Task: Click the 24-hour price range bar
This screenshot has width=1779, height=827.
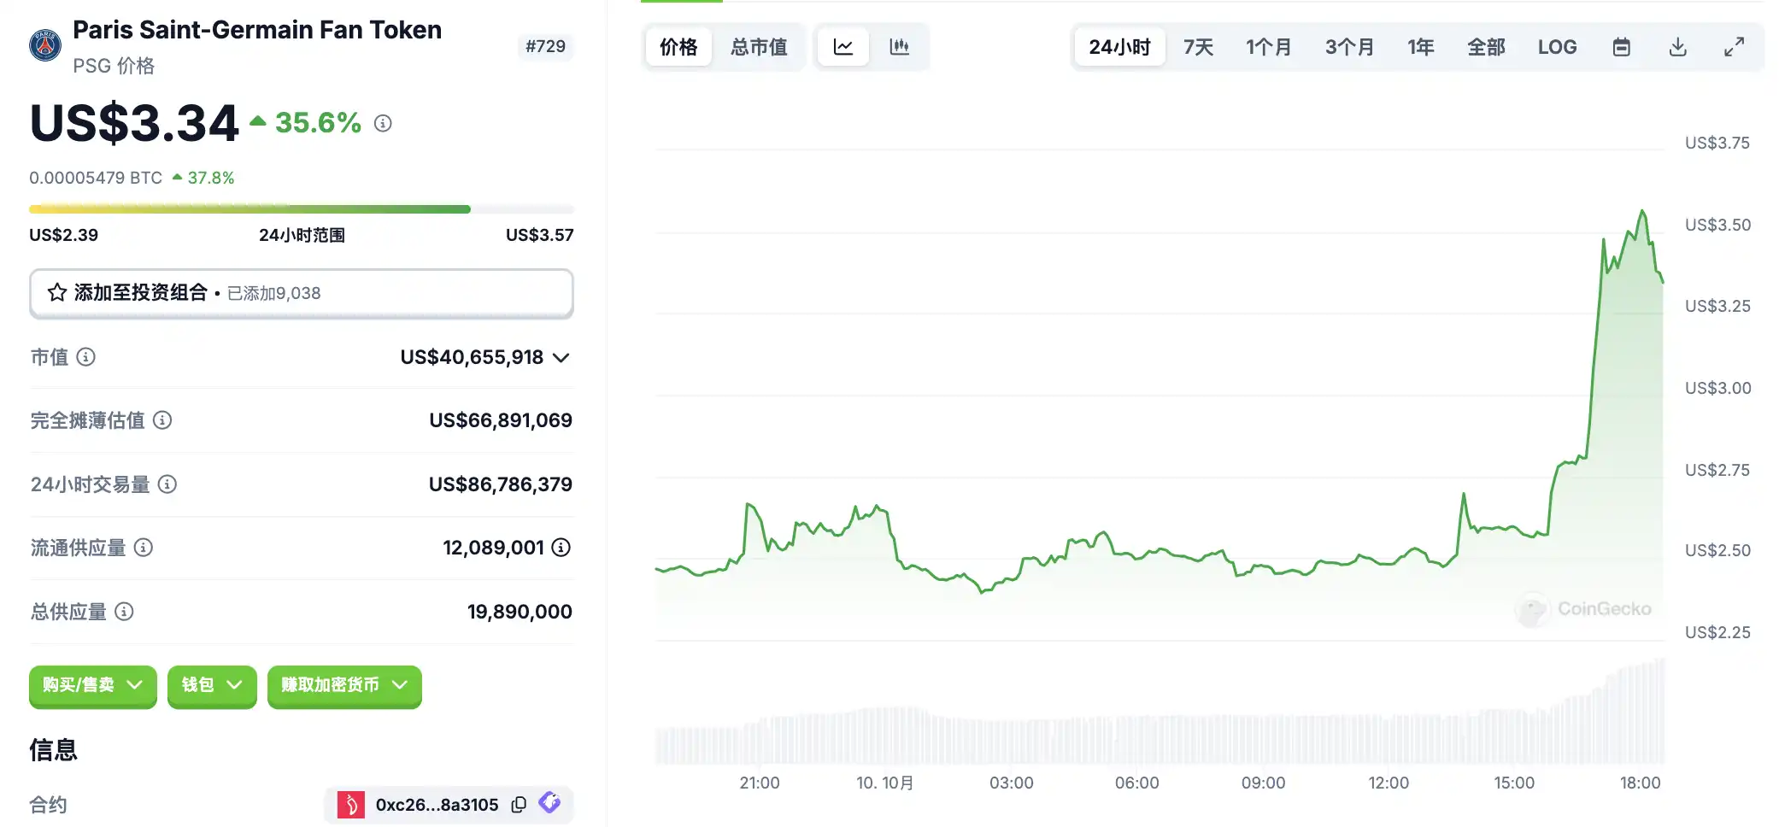Action: (301, 209)
